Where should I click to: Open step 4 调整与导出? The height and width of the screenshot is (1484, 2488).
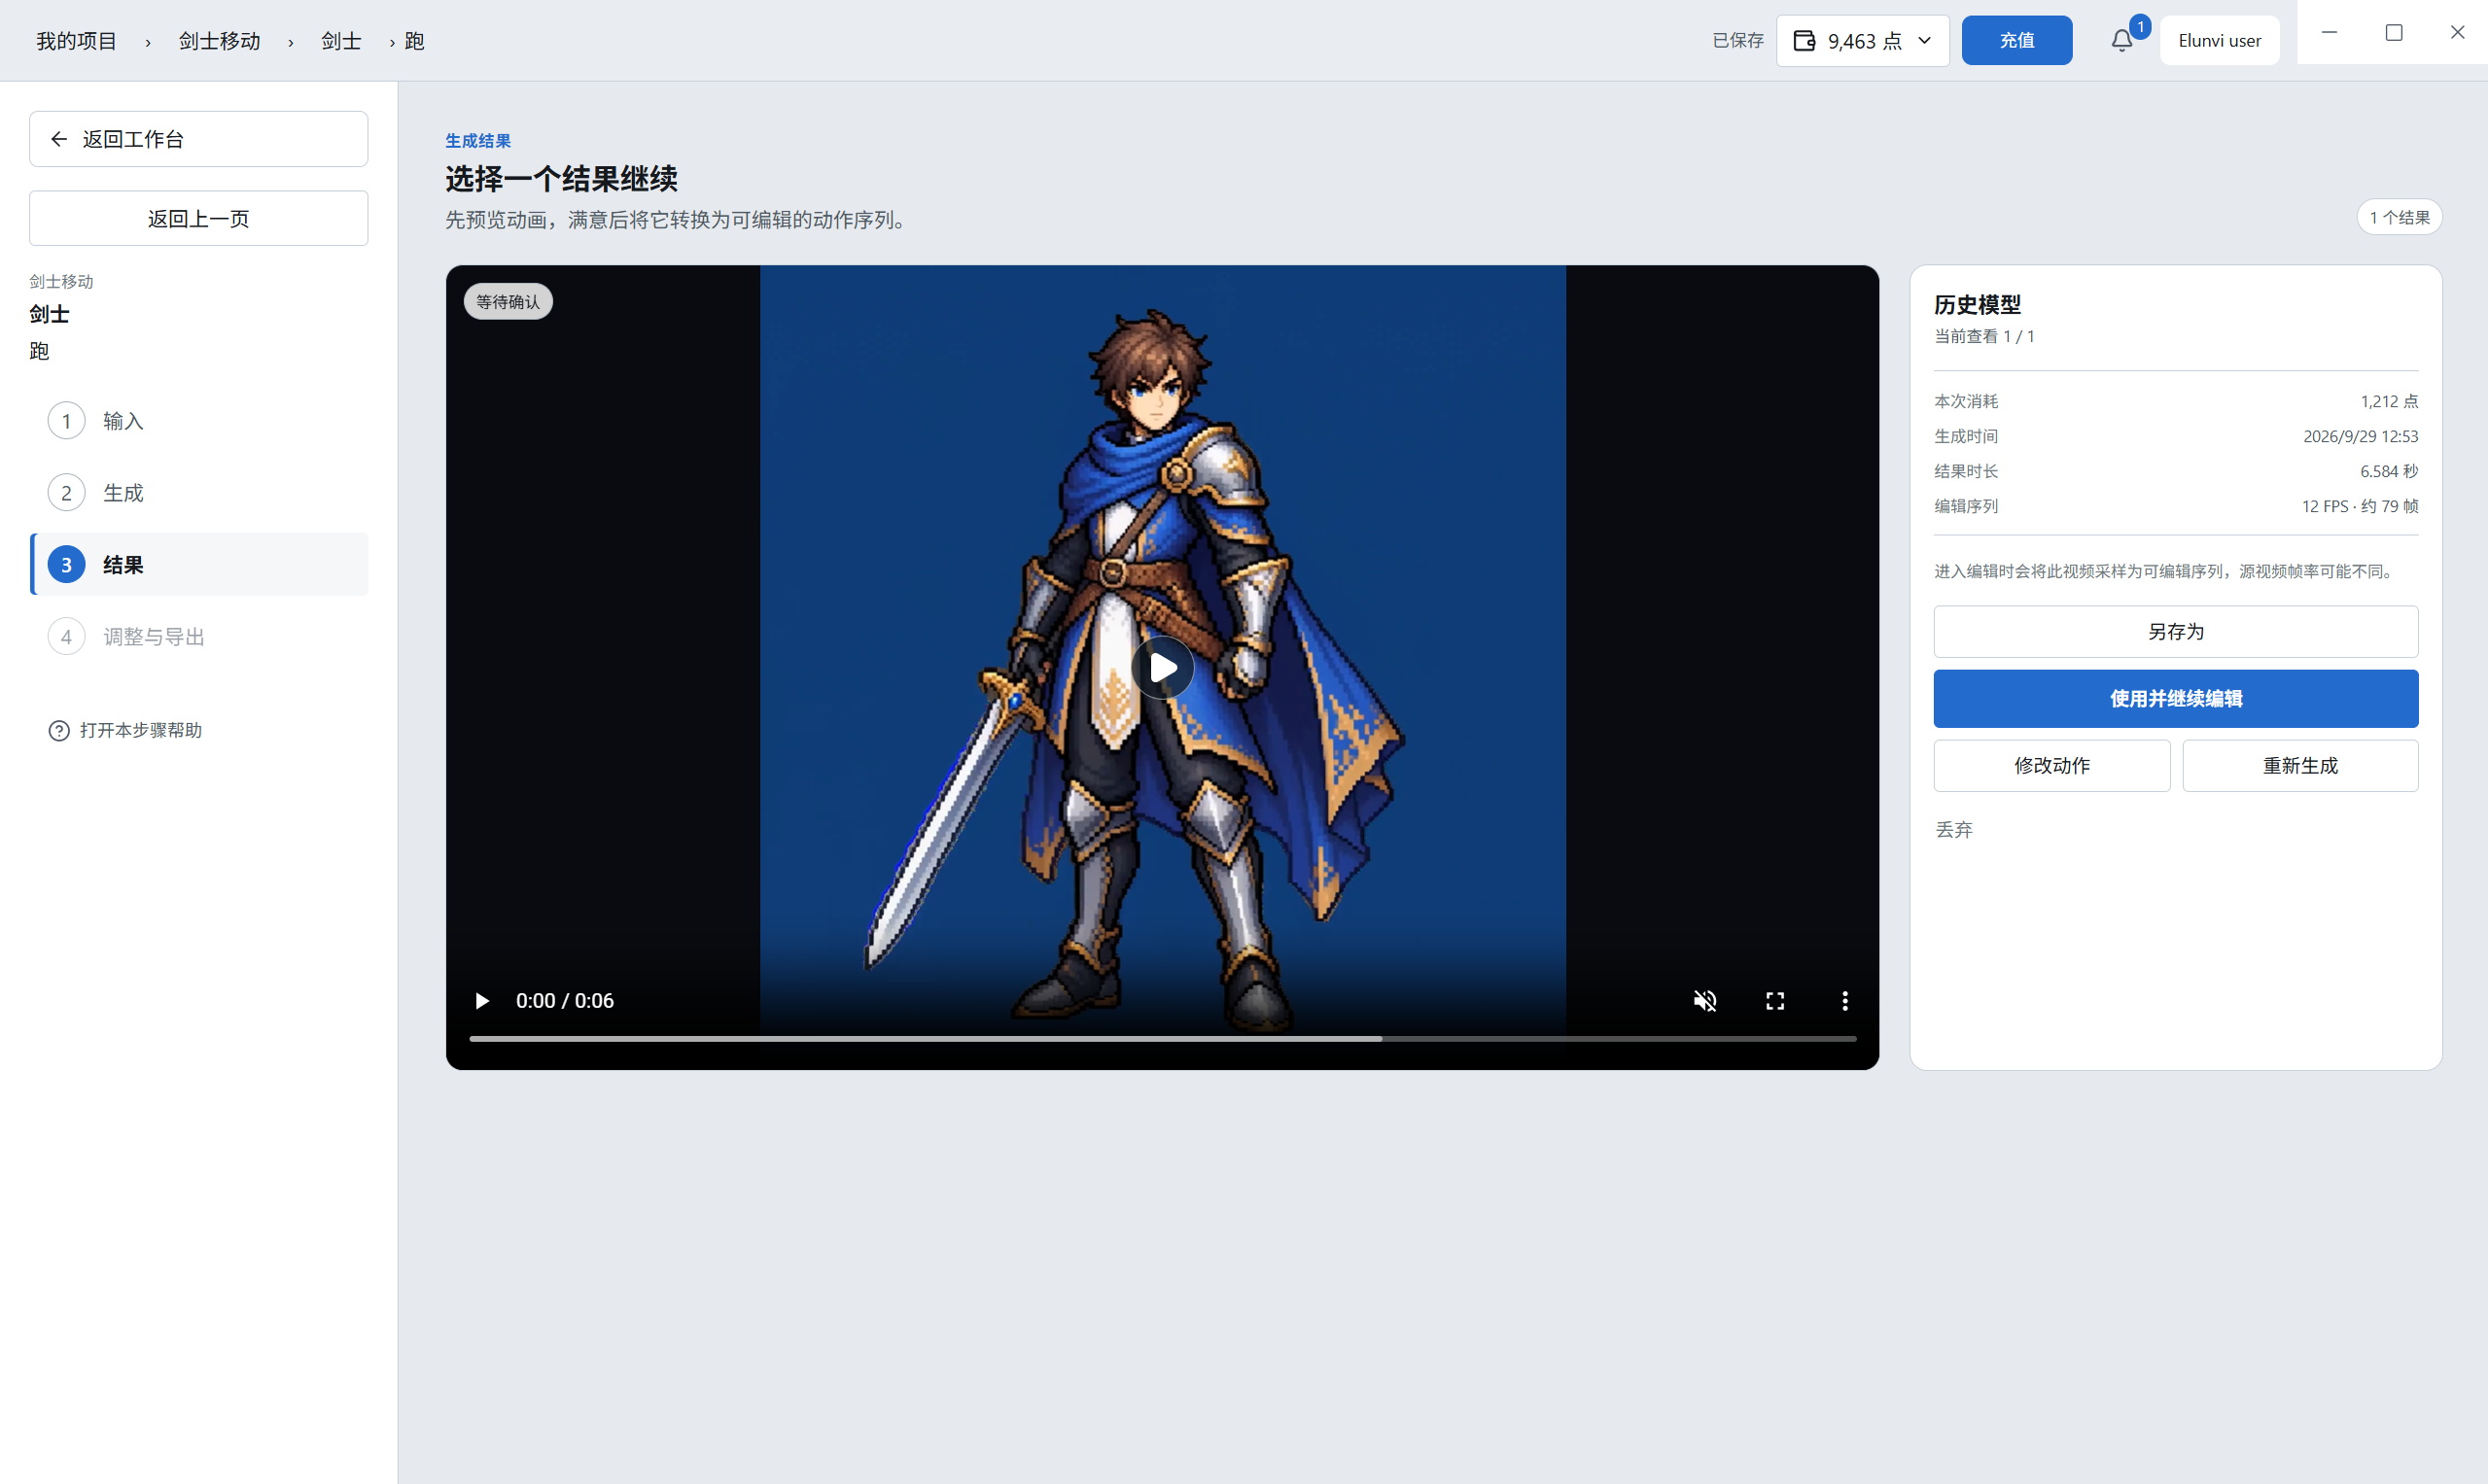pos(199,637)
